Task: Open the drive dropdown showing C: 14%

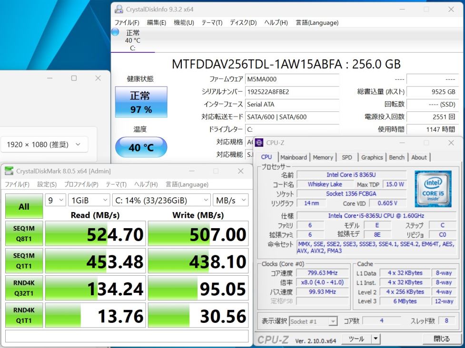Action: pyautogui.click(x=161, y=200)
